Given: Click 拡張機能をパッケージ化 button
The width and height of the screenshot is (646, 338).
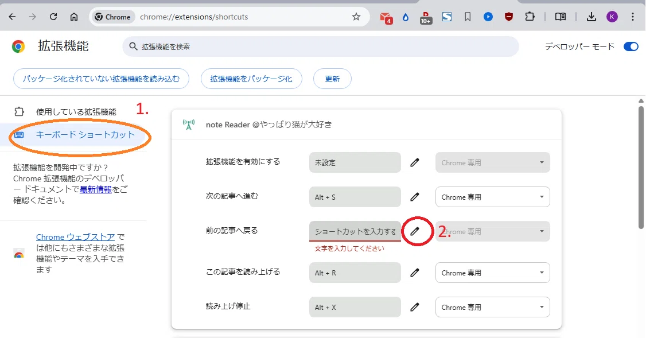Looking at the screenshot, I should (251, 79).
